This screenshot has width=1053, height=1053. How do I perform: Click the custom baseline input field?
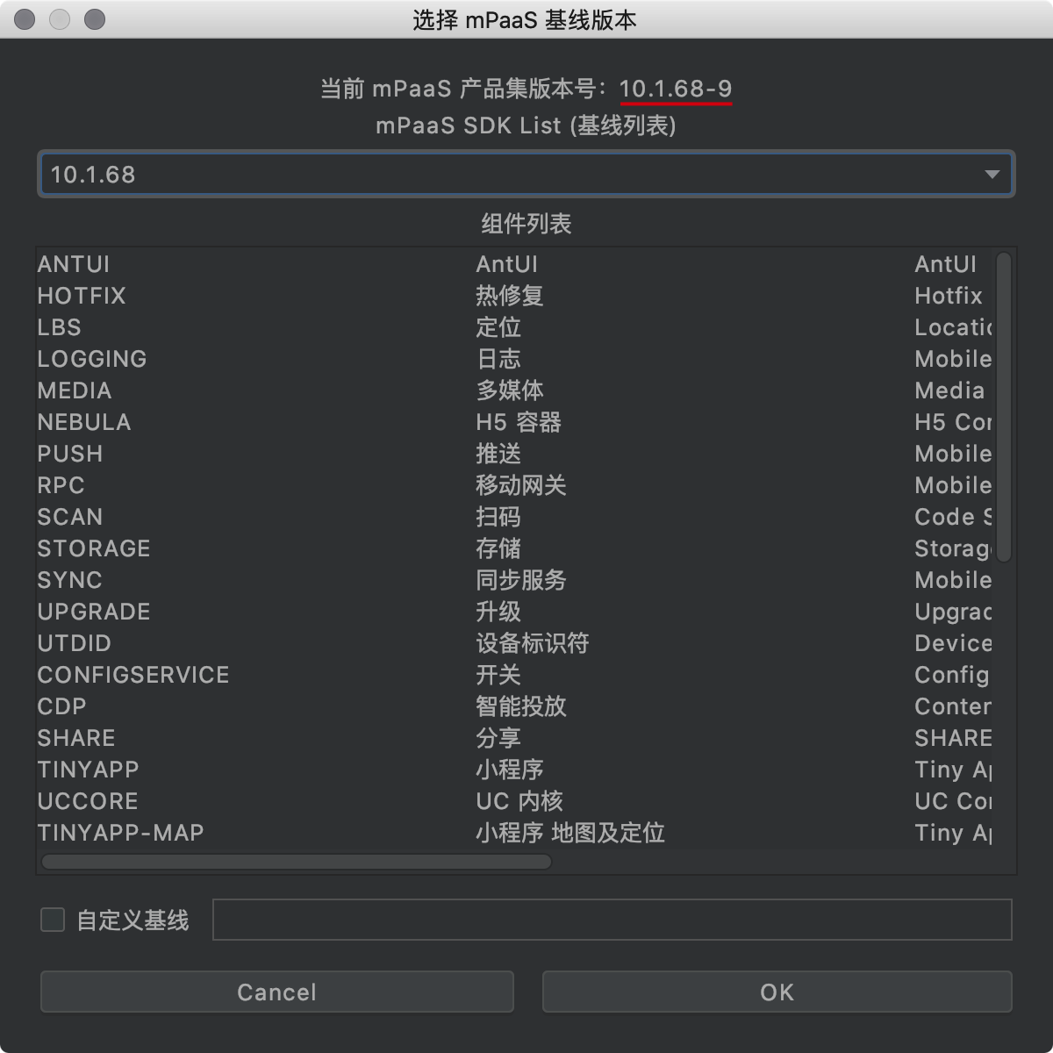[612, 920]
